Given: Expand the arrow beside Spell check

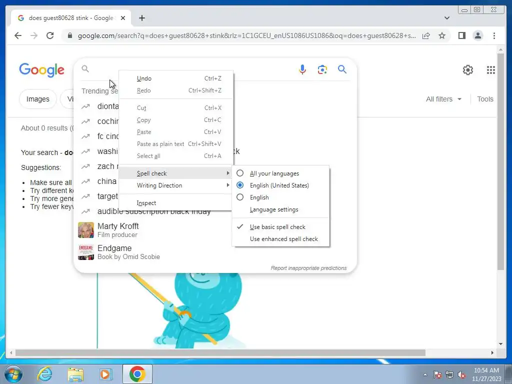Looking at the screenshot, I should (x=228, y=173).
